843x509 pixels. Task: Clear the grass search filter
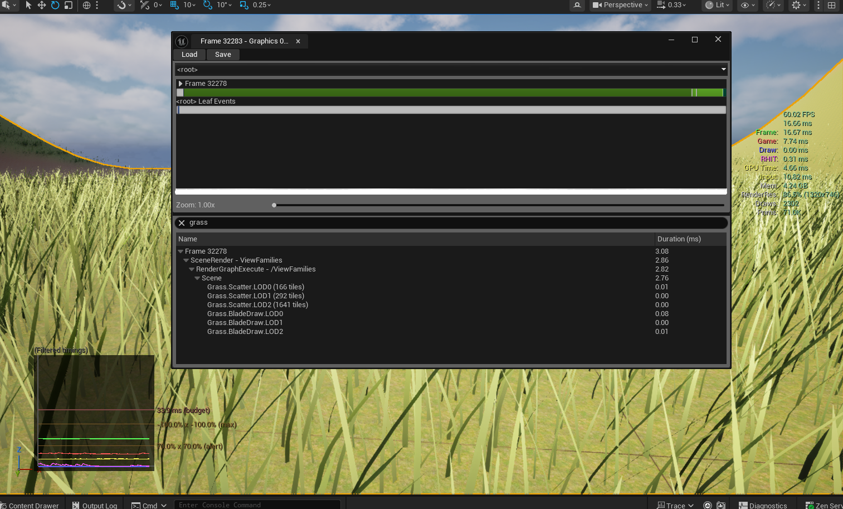click(182, 222)
